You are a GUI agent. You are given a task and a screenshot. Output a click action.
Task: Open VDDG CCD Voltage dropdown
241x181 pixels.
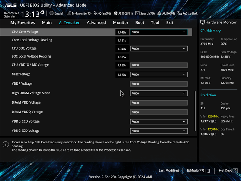coord(159,121)
